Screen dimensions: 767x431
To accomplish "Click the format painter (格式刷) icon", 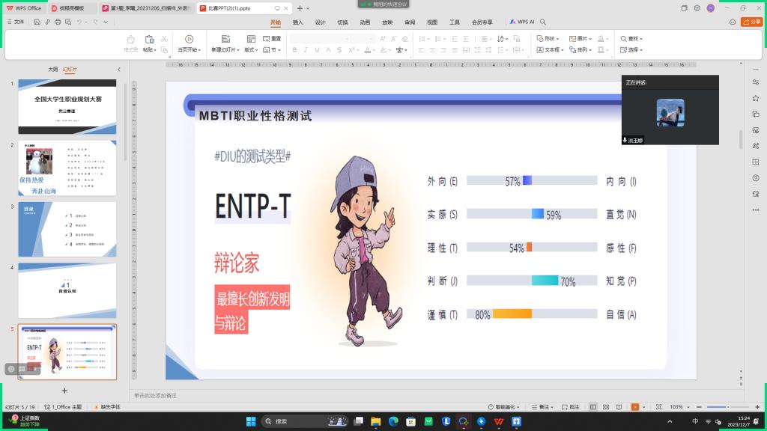I will tap(130, 40).
